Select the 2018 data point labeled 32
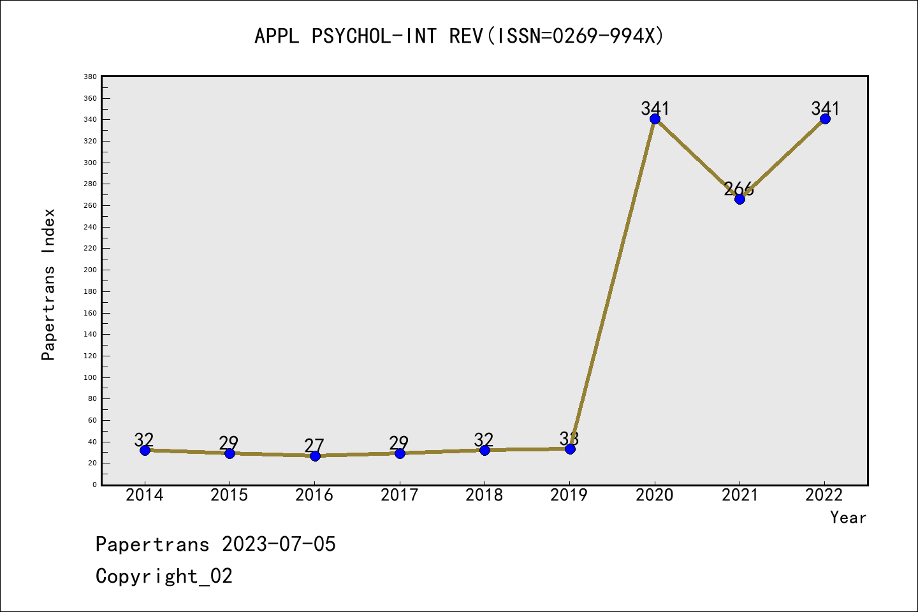Screen dimensions: 918x612 click(484, 450)
